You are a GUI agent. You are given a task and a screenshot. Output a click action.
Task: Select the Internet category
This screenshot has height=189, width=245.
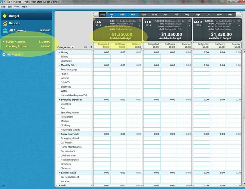65,78
